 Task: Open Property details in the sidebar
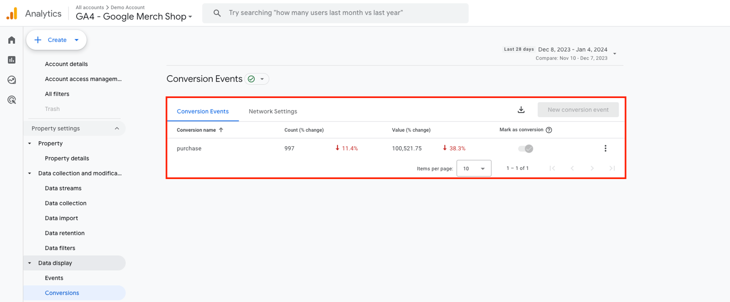(67, 159)
